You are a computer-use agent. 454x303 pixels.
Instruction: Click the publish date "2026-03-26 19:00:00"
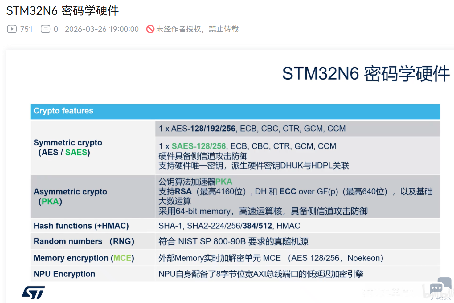pyautogui.click(x=102, y=29)
